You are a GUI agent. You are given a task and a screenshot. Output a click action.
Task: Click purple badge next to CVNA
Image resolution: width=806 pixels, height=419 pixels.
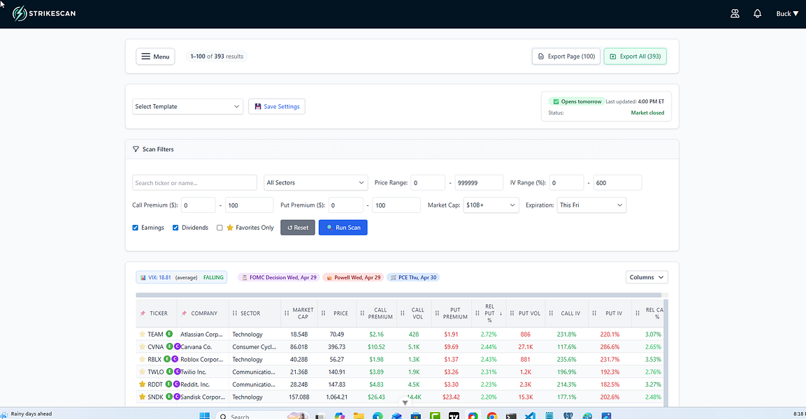pos(178,346)
